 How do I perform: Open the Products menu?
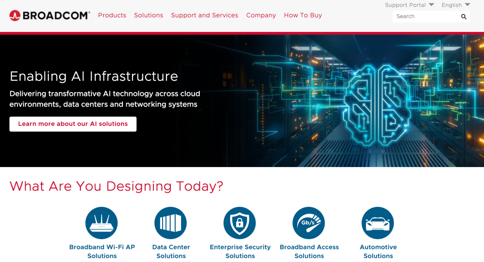tap(112, 15)
